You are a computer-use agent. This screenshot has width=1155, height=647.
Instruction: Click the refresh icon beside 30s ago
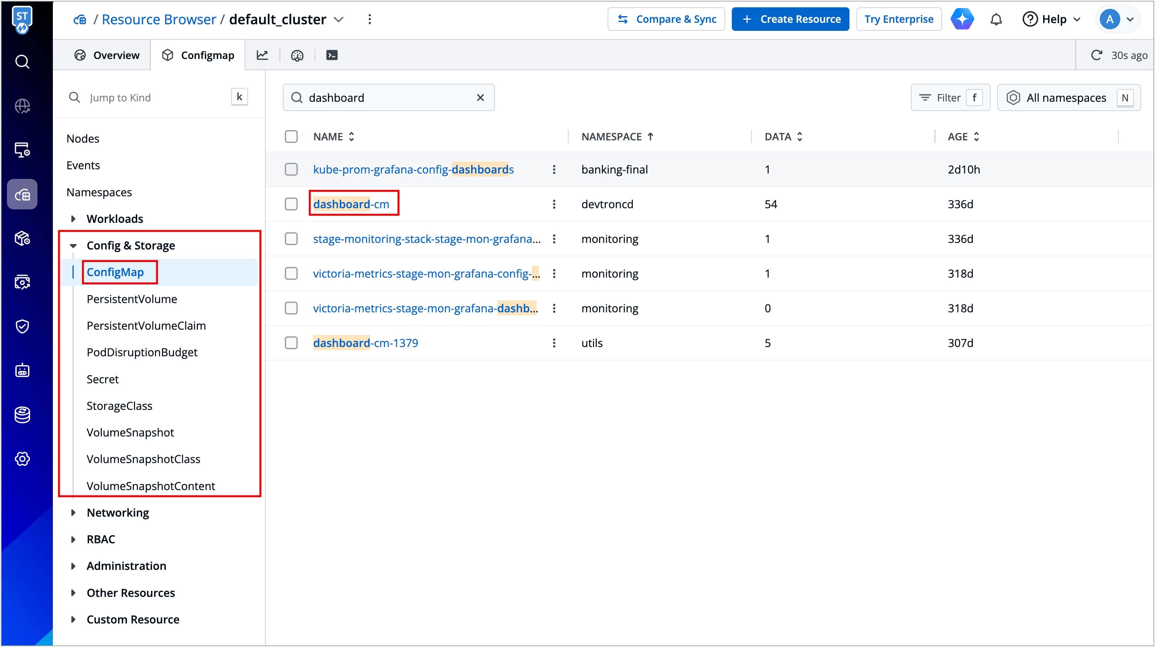pos(1096,55)
